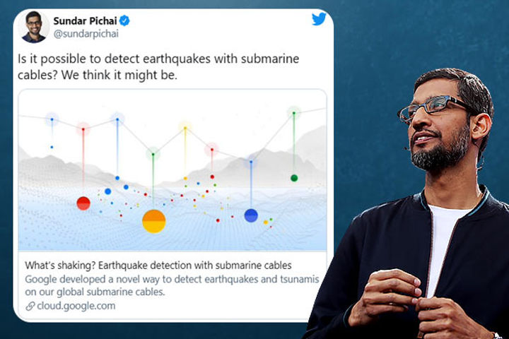The height and width of the screenshot is (339, 509).
Task: Select the large blue circle near the bottom of illustration
Action: coord(251,215)
